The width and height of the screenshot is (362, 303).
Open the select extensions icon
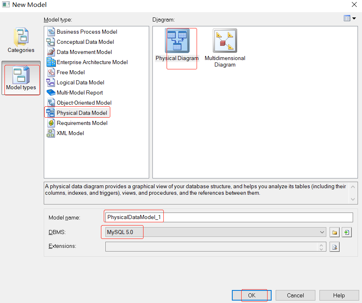tap(334, 247)
